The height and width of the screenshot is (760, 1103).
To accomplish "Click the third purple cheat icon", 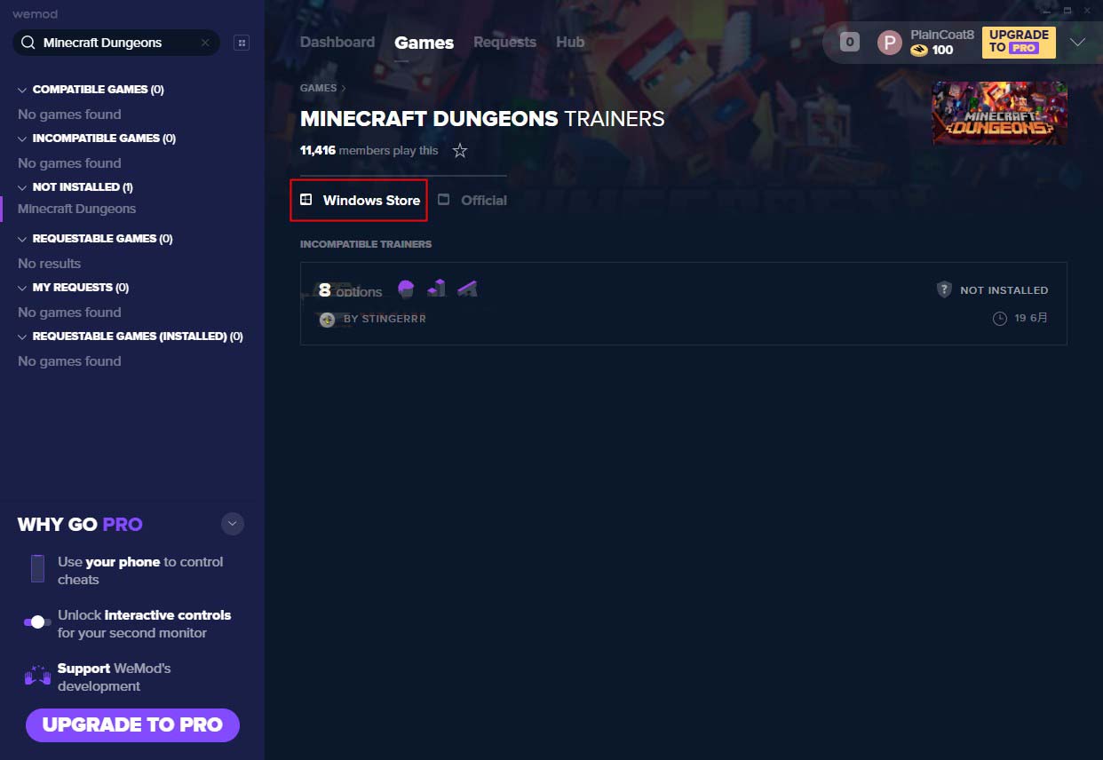I will (x=467, y=289).
